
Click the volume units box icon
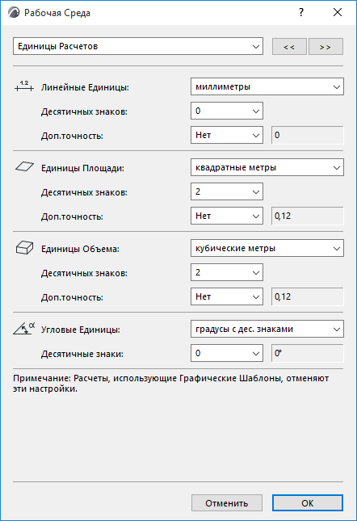pyautogui.click(x=24, y=248)
